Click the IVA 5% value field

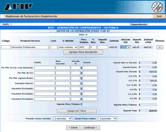[149, 90]
